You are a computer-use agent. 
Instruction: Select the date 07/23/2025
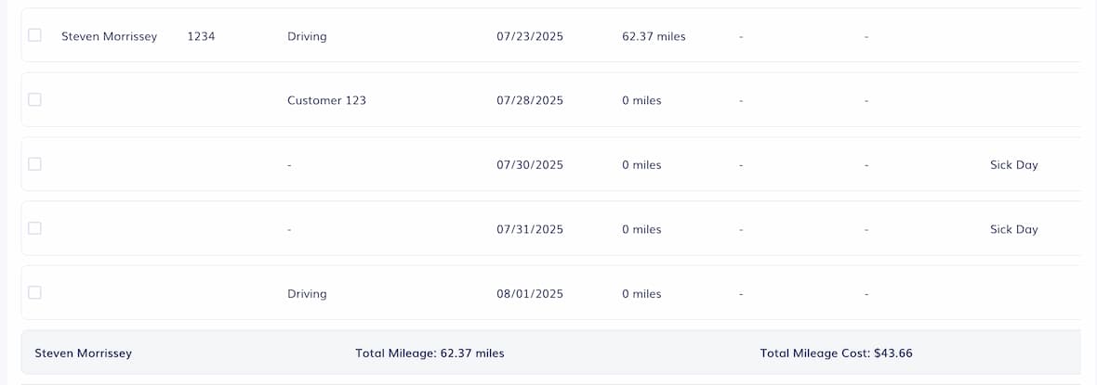(530, 36)
